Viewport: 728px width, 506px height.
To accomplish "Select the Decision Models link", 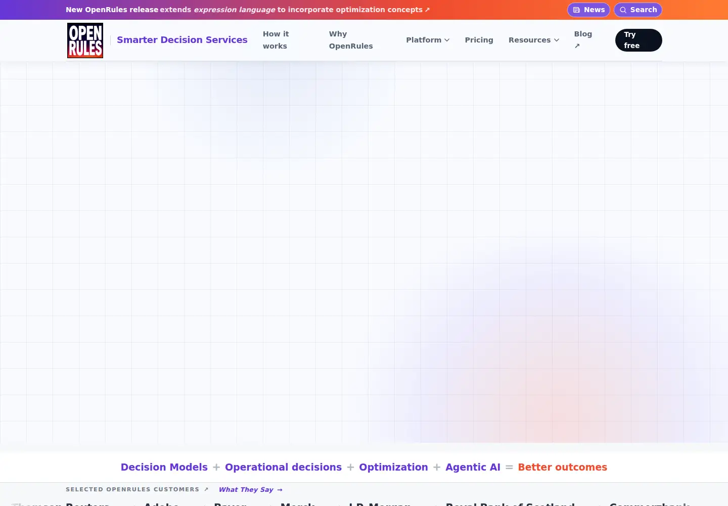I will point(164,467).
